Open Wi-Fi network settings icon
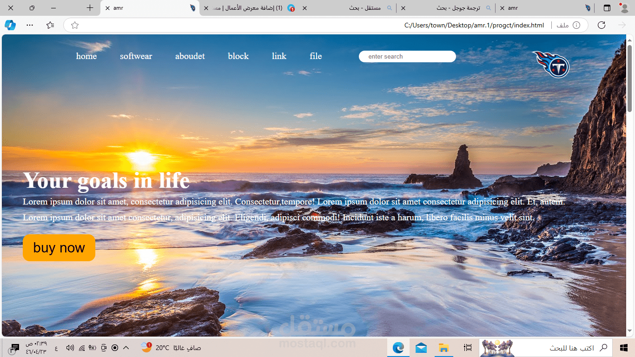This screenshot has width=635, height=357. (82, 348)
